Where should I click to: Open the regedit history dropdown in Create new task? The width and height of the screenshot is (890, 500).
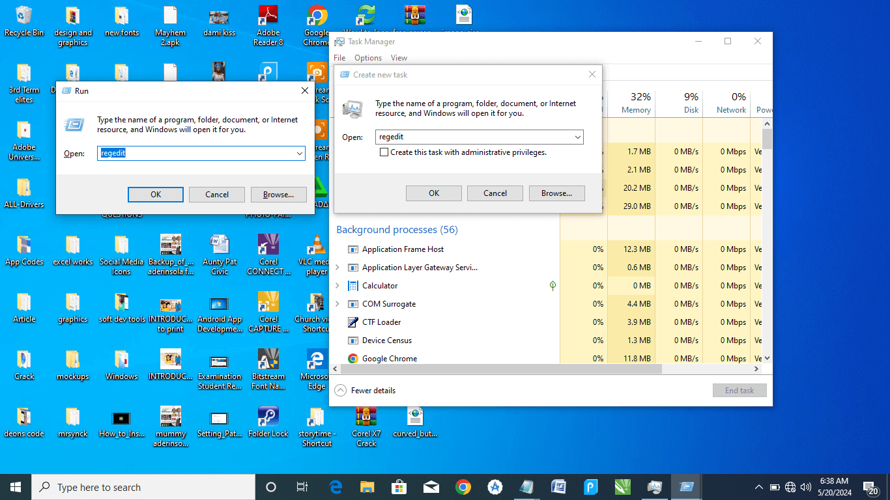click(x=577, y=137)
